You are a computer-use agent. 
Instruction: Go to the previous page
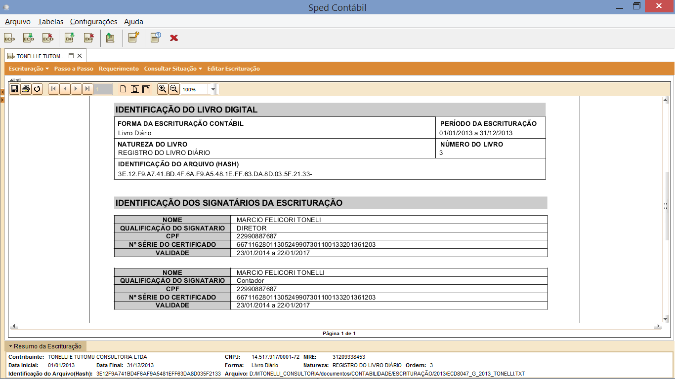[x=65, y=89]
